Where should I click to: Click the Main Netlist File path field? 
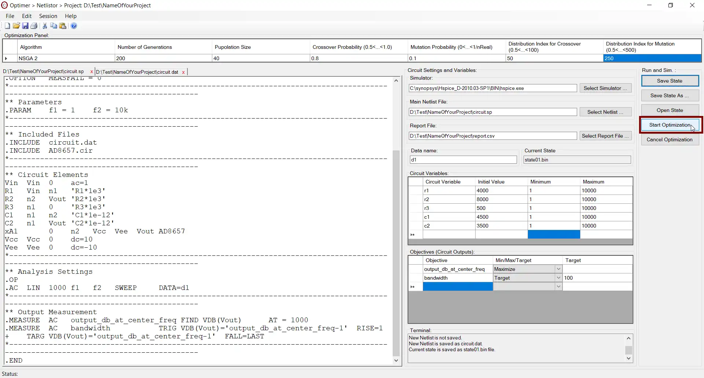492,112
